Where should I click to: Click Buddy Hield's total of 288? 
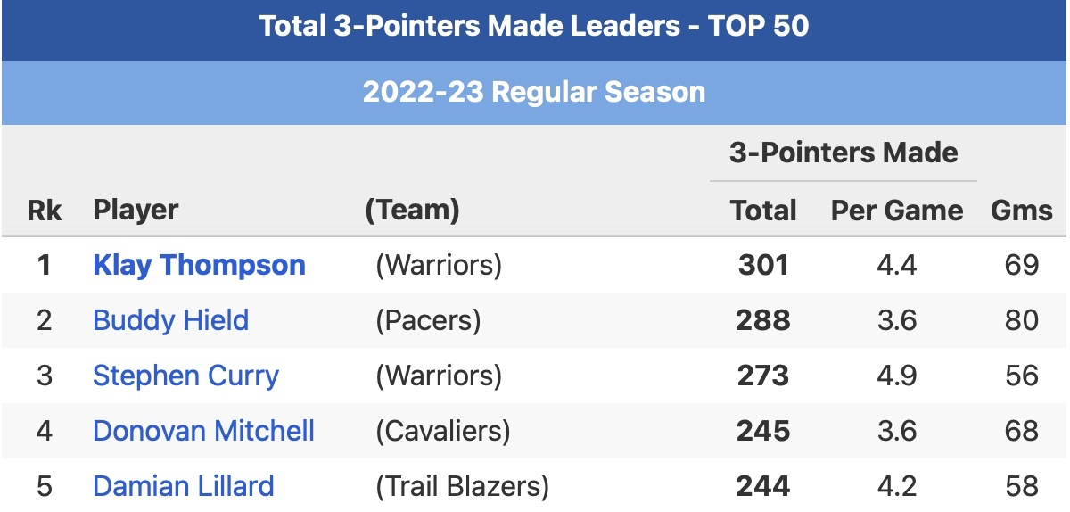point(762,320)
